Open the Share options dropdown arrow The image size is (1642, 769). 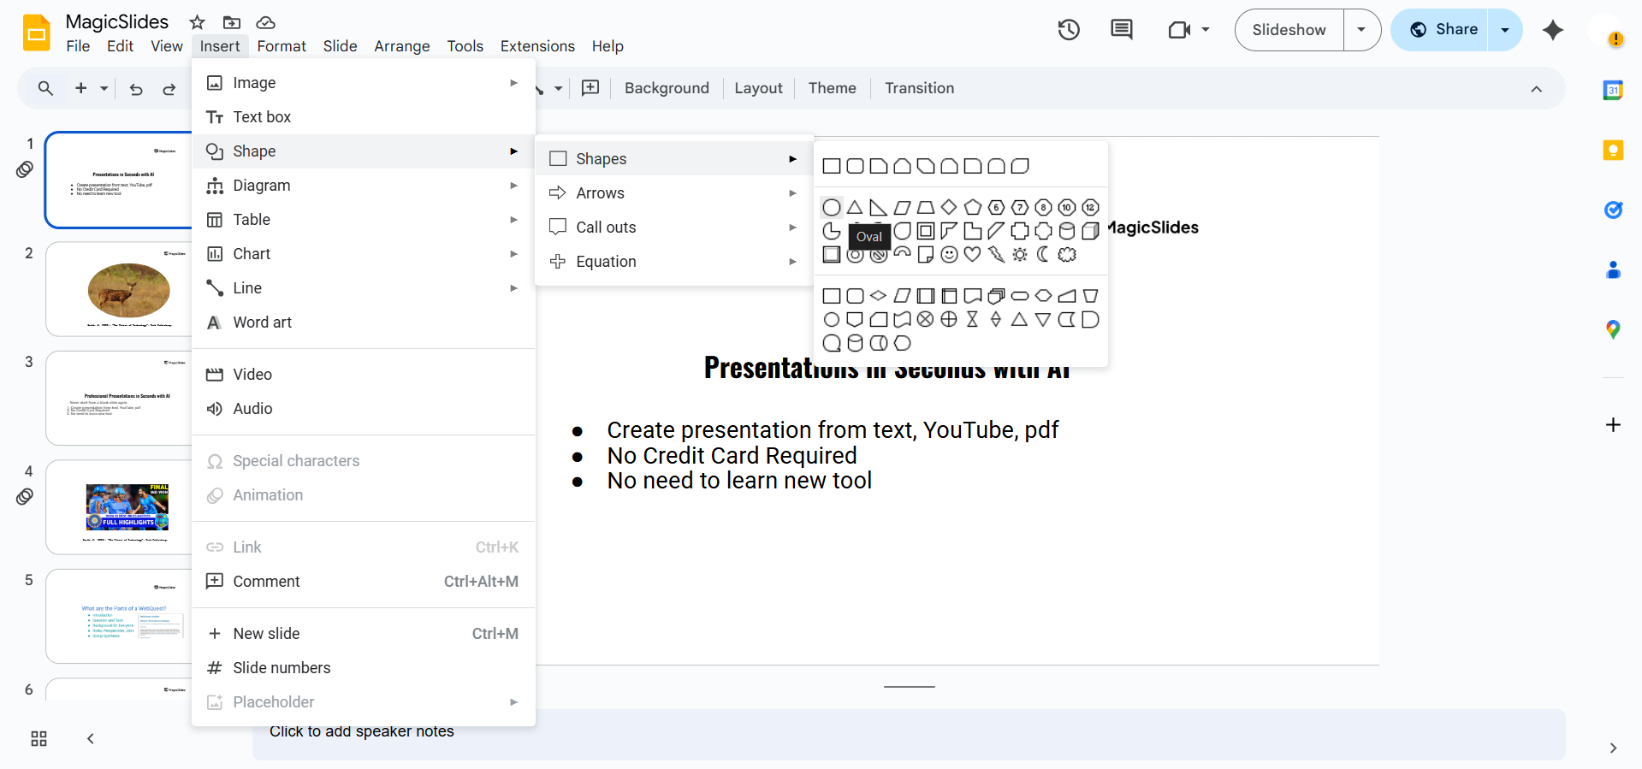(1505, 30)
